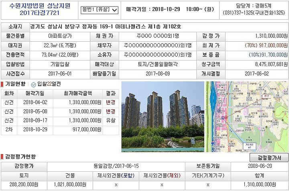Click the 담당계 : 경매5계 text
Viewport: 289px width, 191px height.
[254, 6]
